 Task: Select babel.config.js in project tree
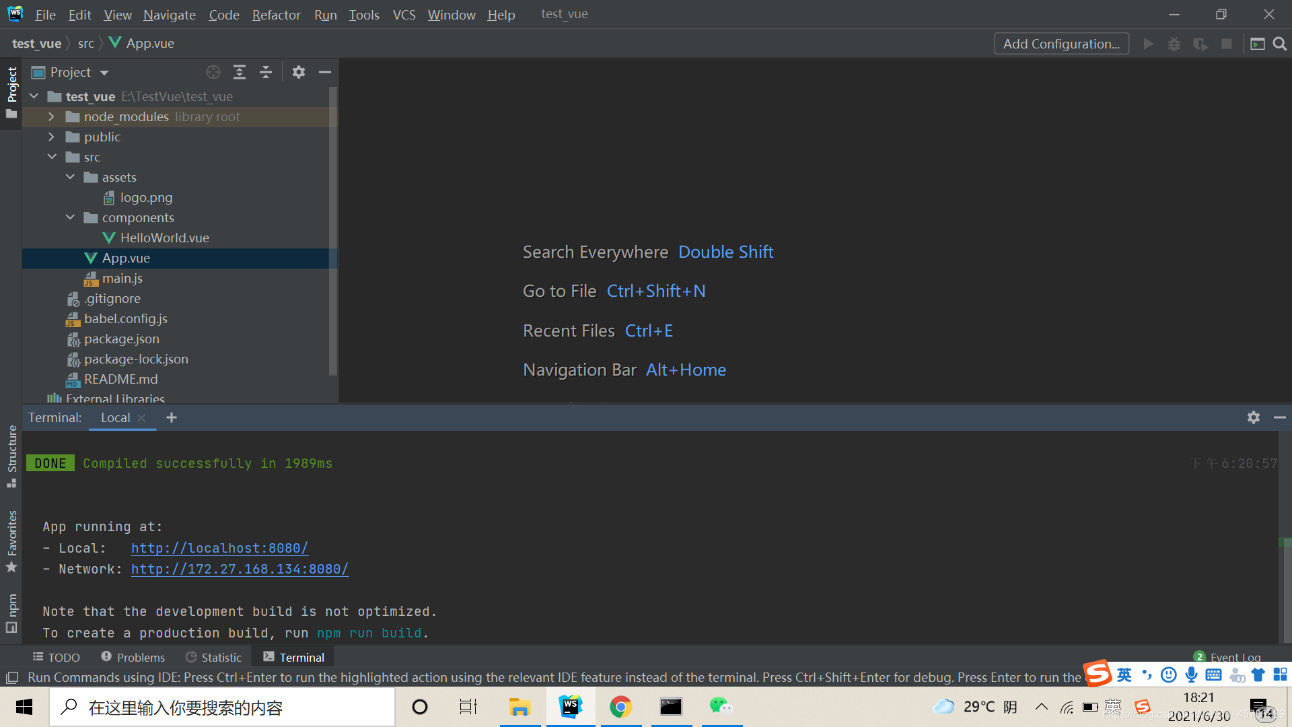coord(125,318)
